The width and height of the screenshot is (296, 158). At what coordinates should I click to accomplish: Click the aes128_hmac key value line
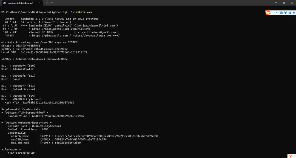pos(59,139)
